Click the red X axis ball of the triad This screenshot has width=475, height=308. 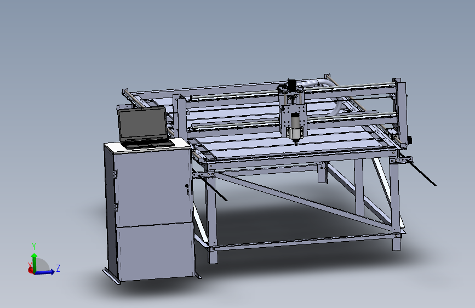click(31, 270)
